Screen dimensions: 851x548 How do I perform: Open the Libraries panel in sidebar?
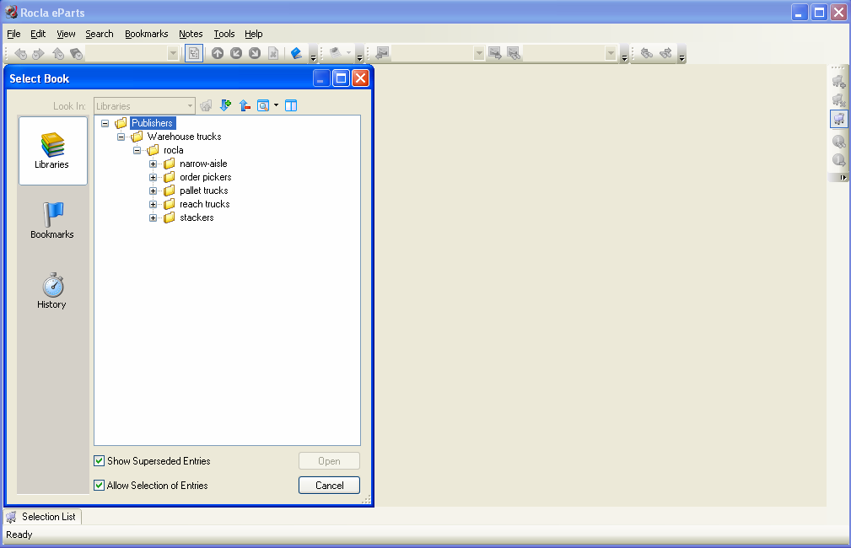52,151
